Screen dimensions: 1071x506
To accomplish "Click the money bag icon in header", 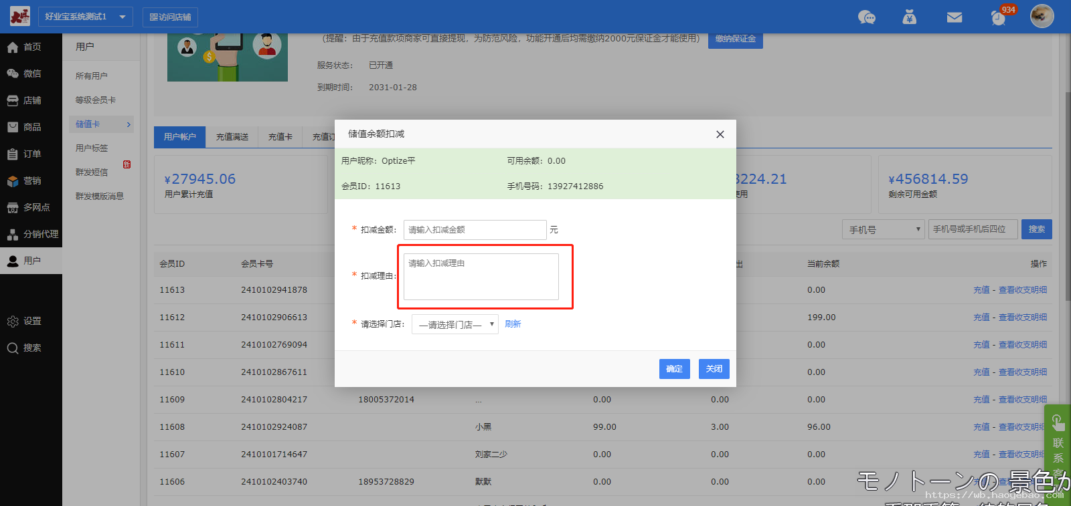I will point(909,17).
